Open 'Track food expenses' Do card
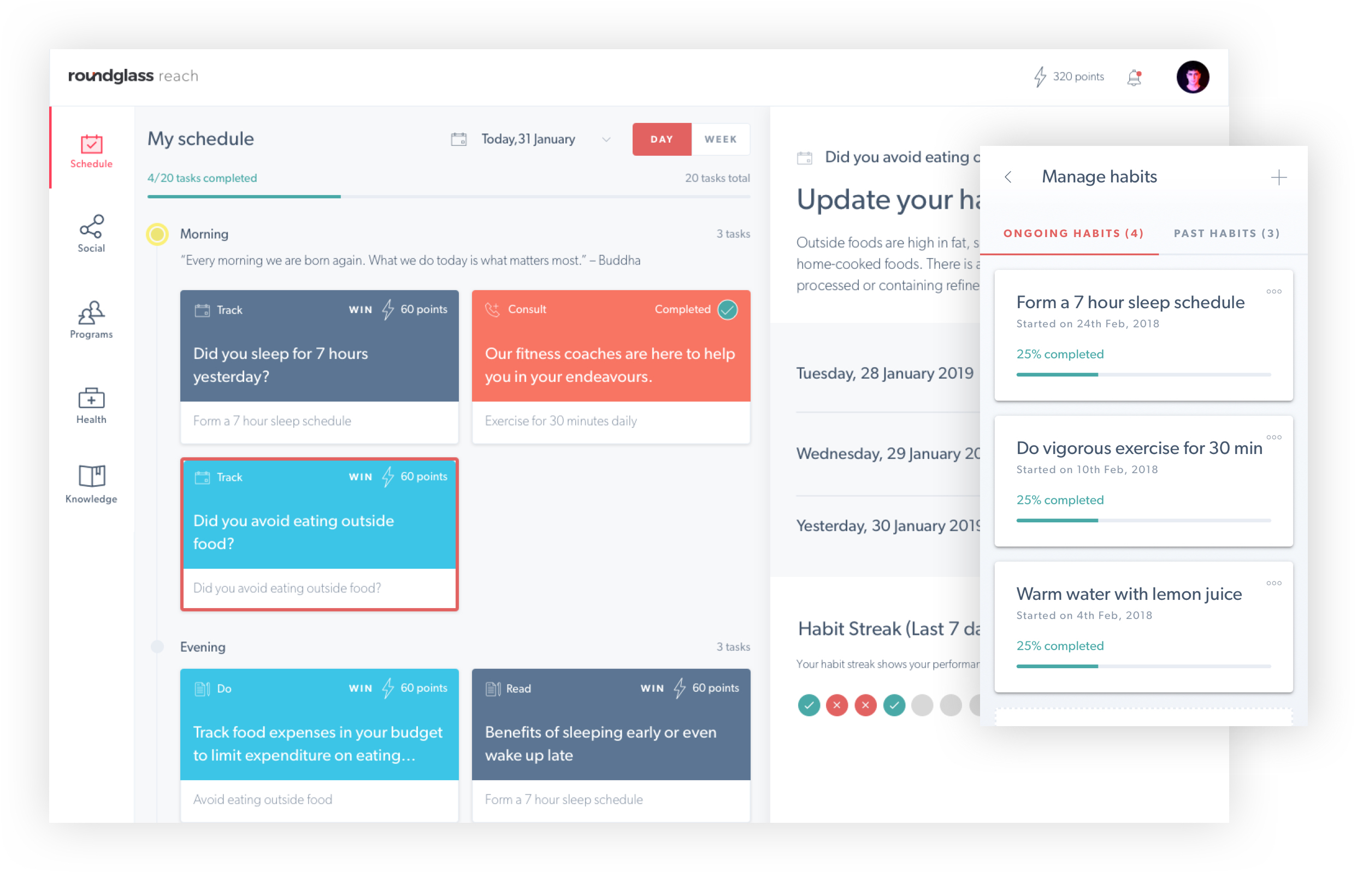 pyautogui.click(x=319, y=745)
